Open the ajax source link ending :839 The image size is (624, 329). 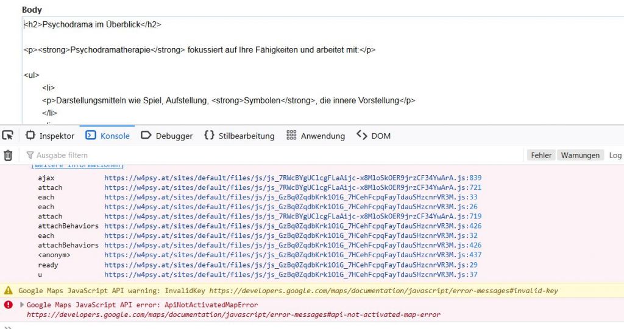tap(292, 178)
